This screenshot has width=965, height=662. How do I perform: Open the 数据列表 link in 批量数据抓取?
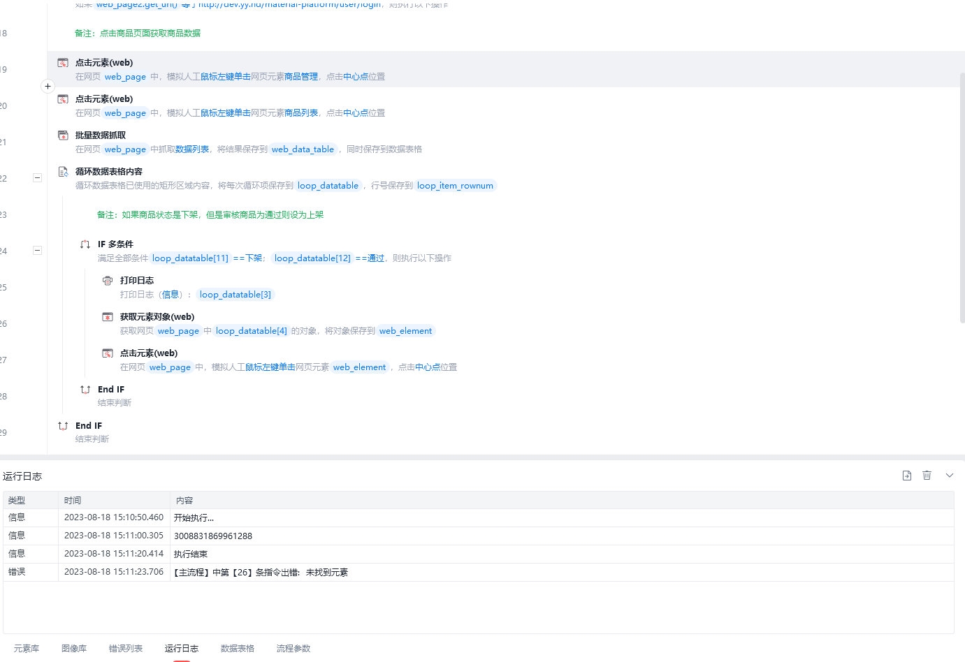click(x=192, y=149)
